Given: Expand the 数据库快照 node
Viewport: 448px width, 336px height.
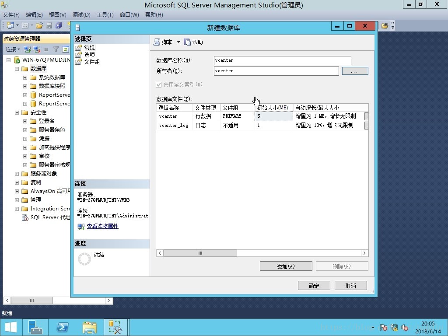Looking at the screenshot, I should (x=25, y=86).
